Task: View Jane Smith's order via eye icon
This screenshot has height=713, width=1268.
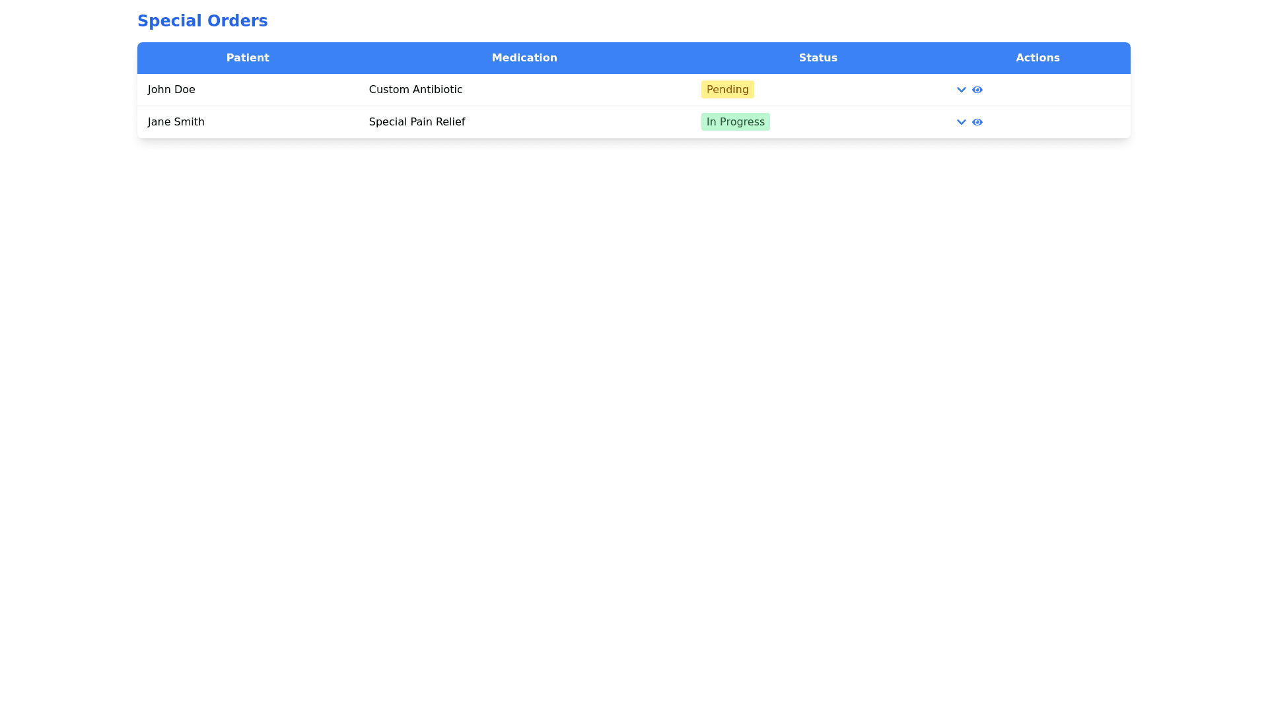Action: [977, 122]
